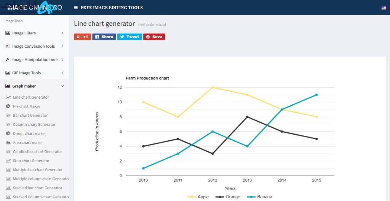This screenshot has width=390, height=201.
Task: Toggle Orange series in chart legend
Action: point(228,197)
